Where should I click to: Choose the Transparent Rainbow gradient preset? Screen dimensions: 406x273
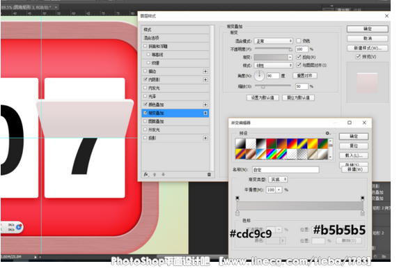tap(281, 154)
